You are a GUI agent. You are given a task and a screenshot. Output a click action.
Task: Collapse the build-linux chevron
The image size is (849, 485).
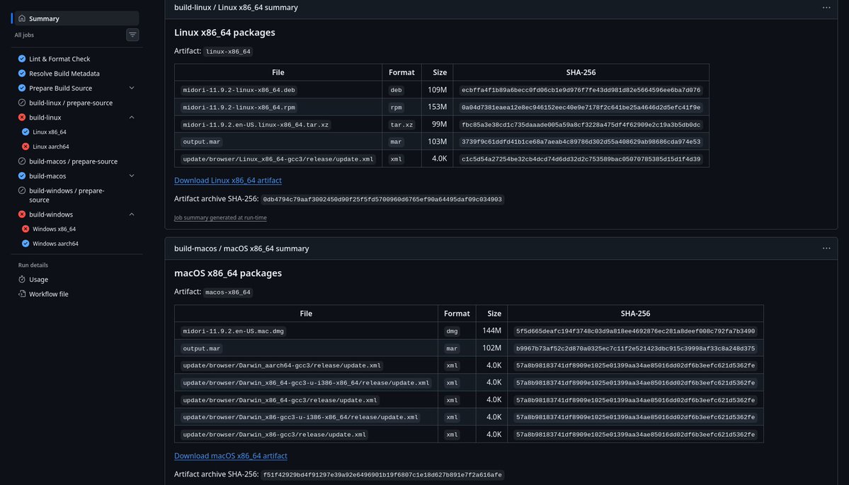pos(132,117)
